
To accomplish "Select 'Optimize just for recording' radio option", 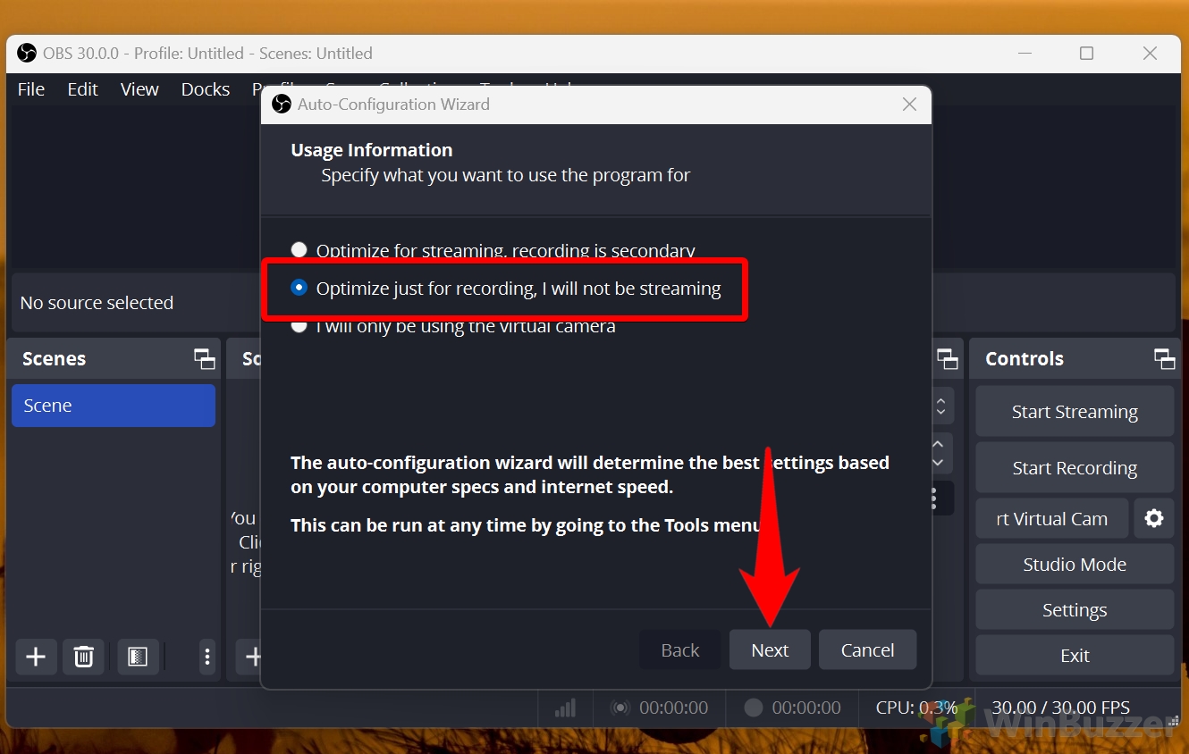I will tap(506, 289).
